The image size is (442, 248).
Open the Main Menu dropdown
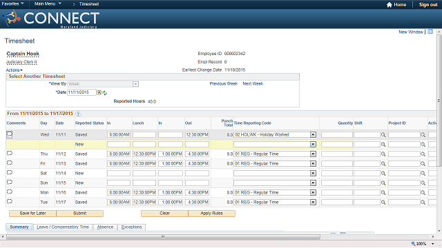pyautogui.click(x=48, y=3)
